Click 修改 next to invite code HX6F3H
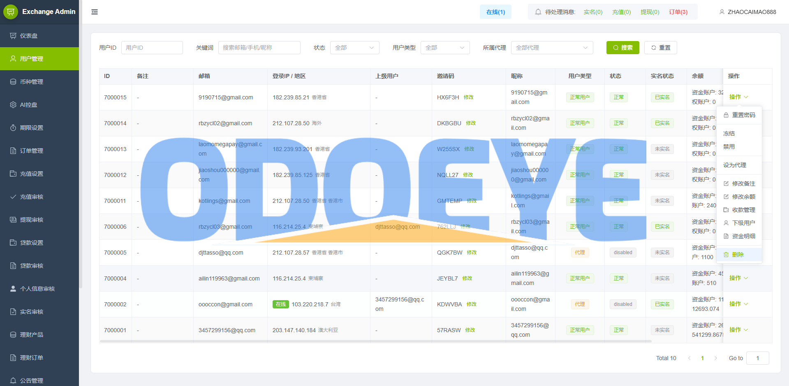The image size is (789, 386). pos(468,97)
